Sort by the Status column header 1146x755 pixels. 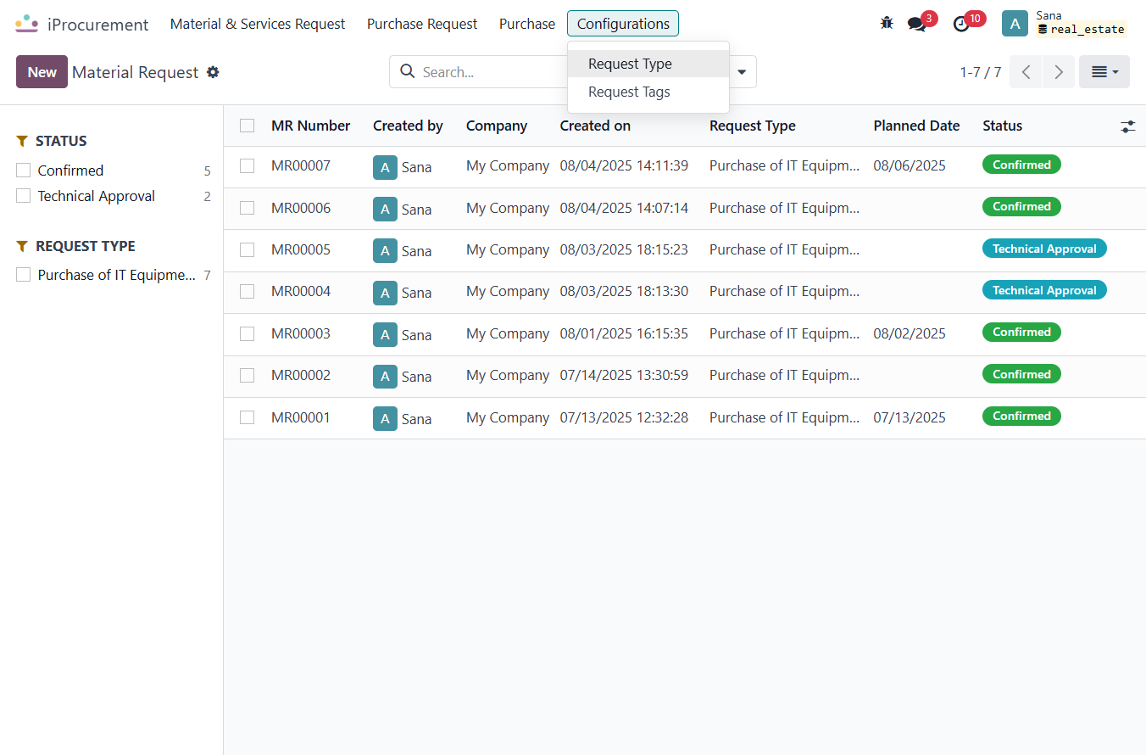pyautogui.click(x=1003, y=126)
